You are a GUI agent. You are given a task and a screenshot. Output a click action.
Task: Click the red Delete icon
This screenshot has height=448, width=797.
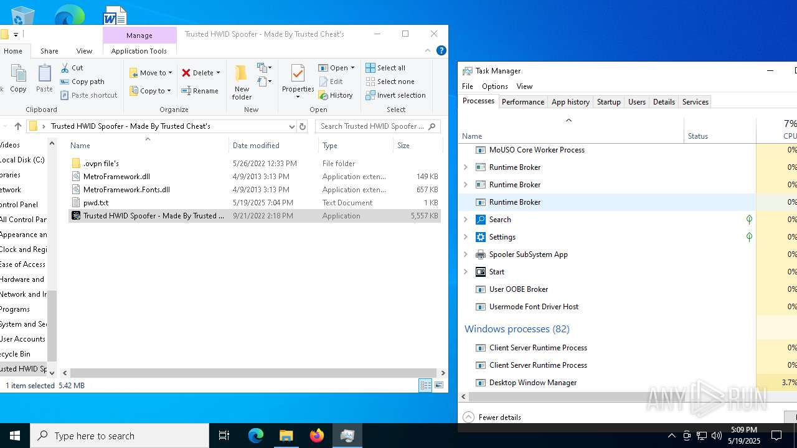pos(186,73)
